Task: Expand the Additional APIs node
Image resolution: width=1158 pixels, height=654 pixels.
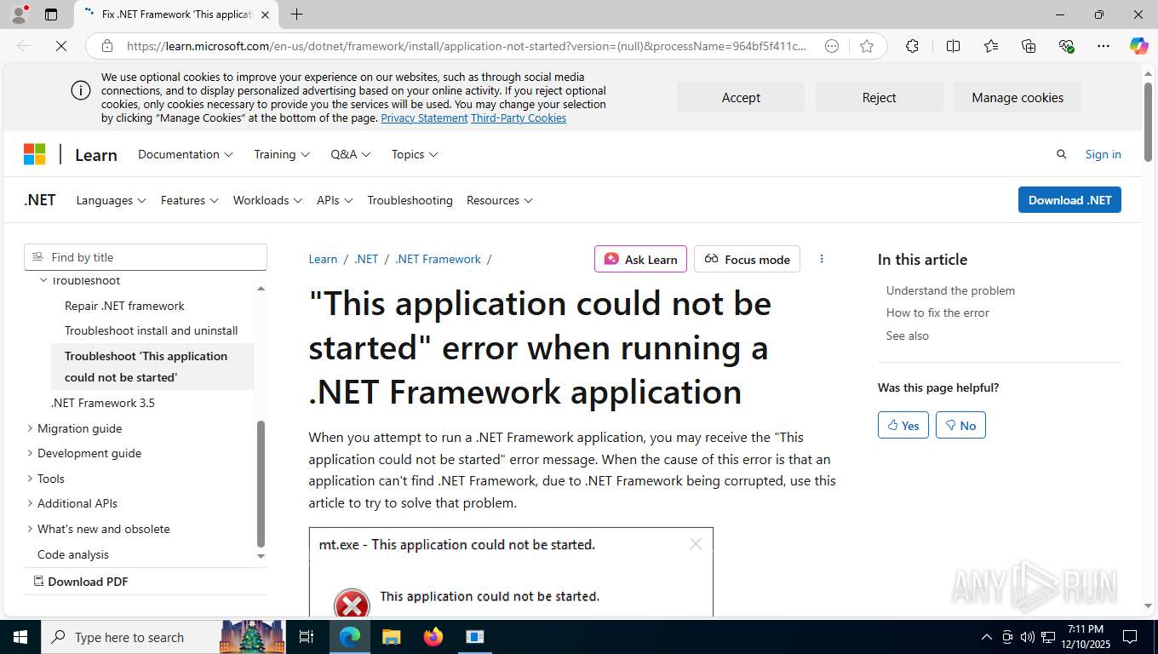Action: pyautogui.click(x=31, y=503)
